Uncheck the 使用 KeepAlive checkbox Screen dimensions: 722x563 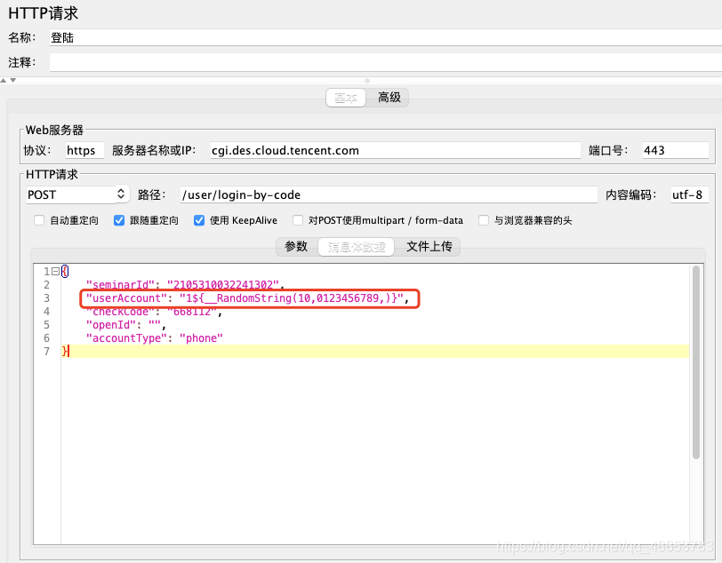tap(199, 220)
